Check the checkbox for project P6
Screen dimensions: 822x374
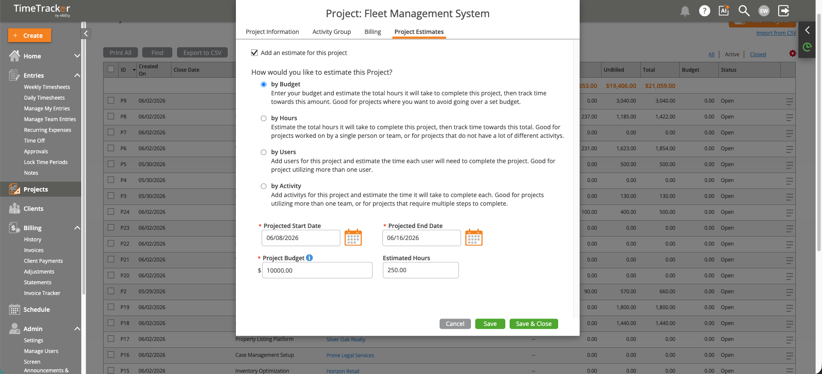click(111, 148)
